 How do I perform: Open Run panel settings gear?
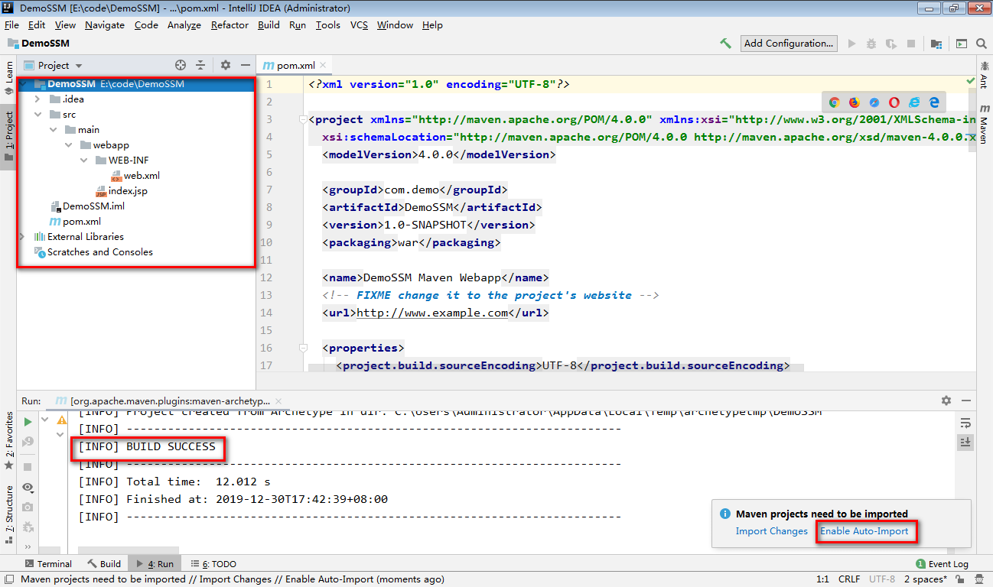(946, 401)
